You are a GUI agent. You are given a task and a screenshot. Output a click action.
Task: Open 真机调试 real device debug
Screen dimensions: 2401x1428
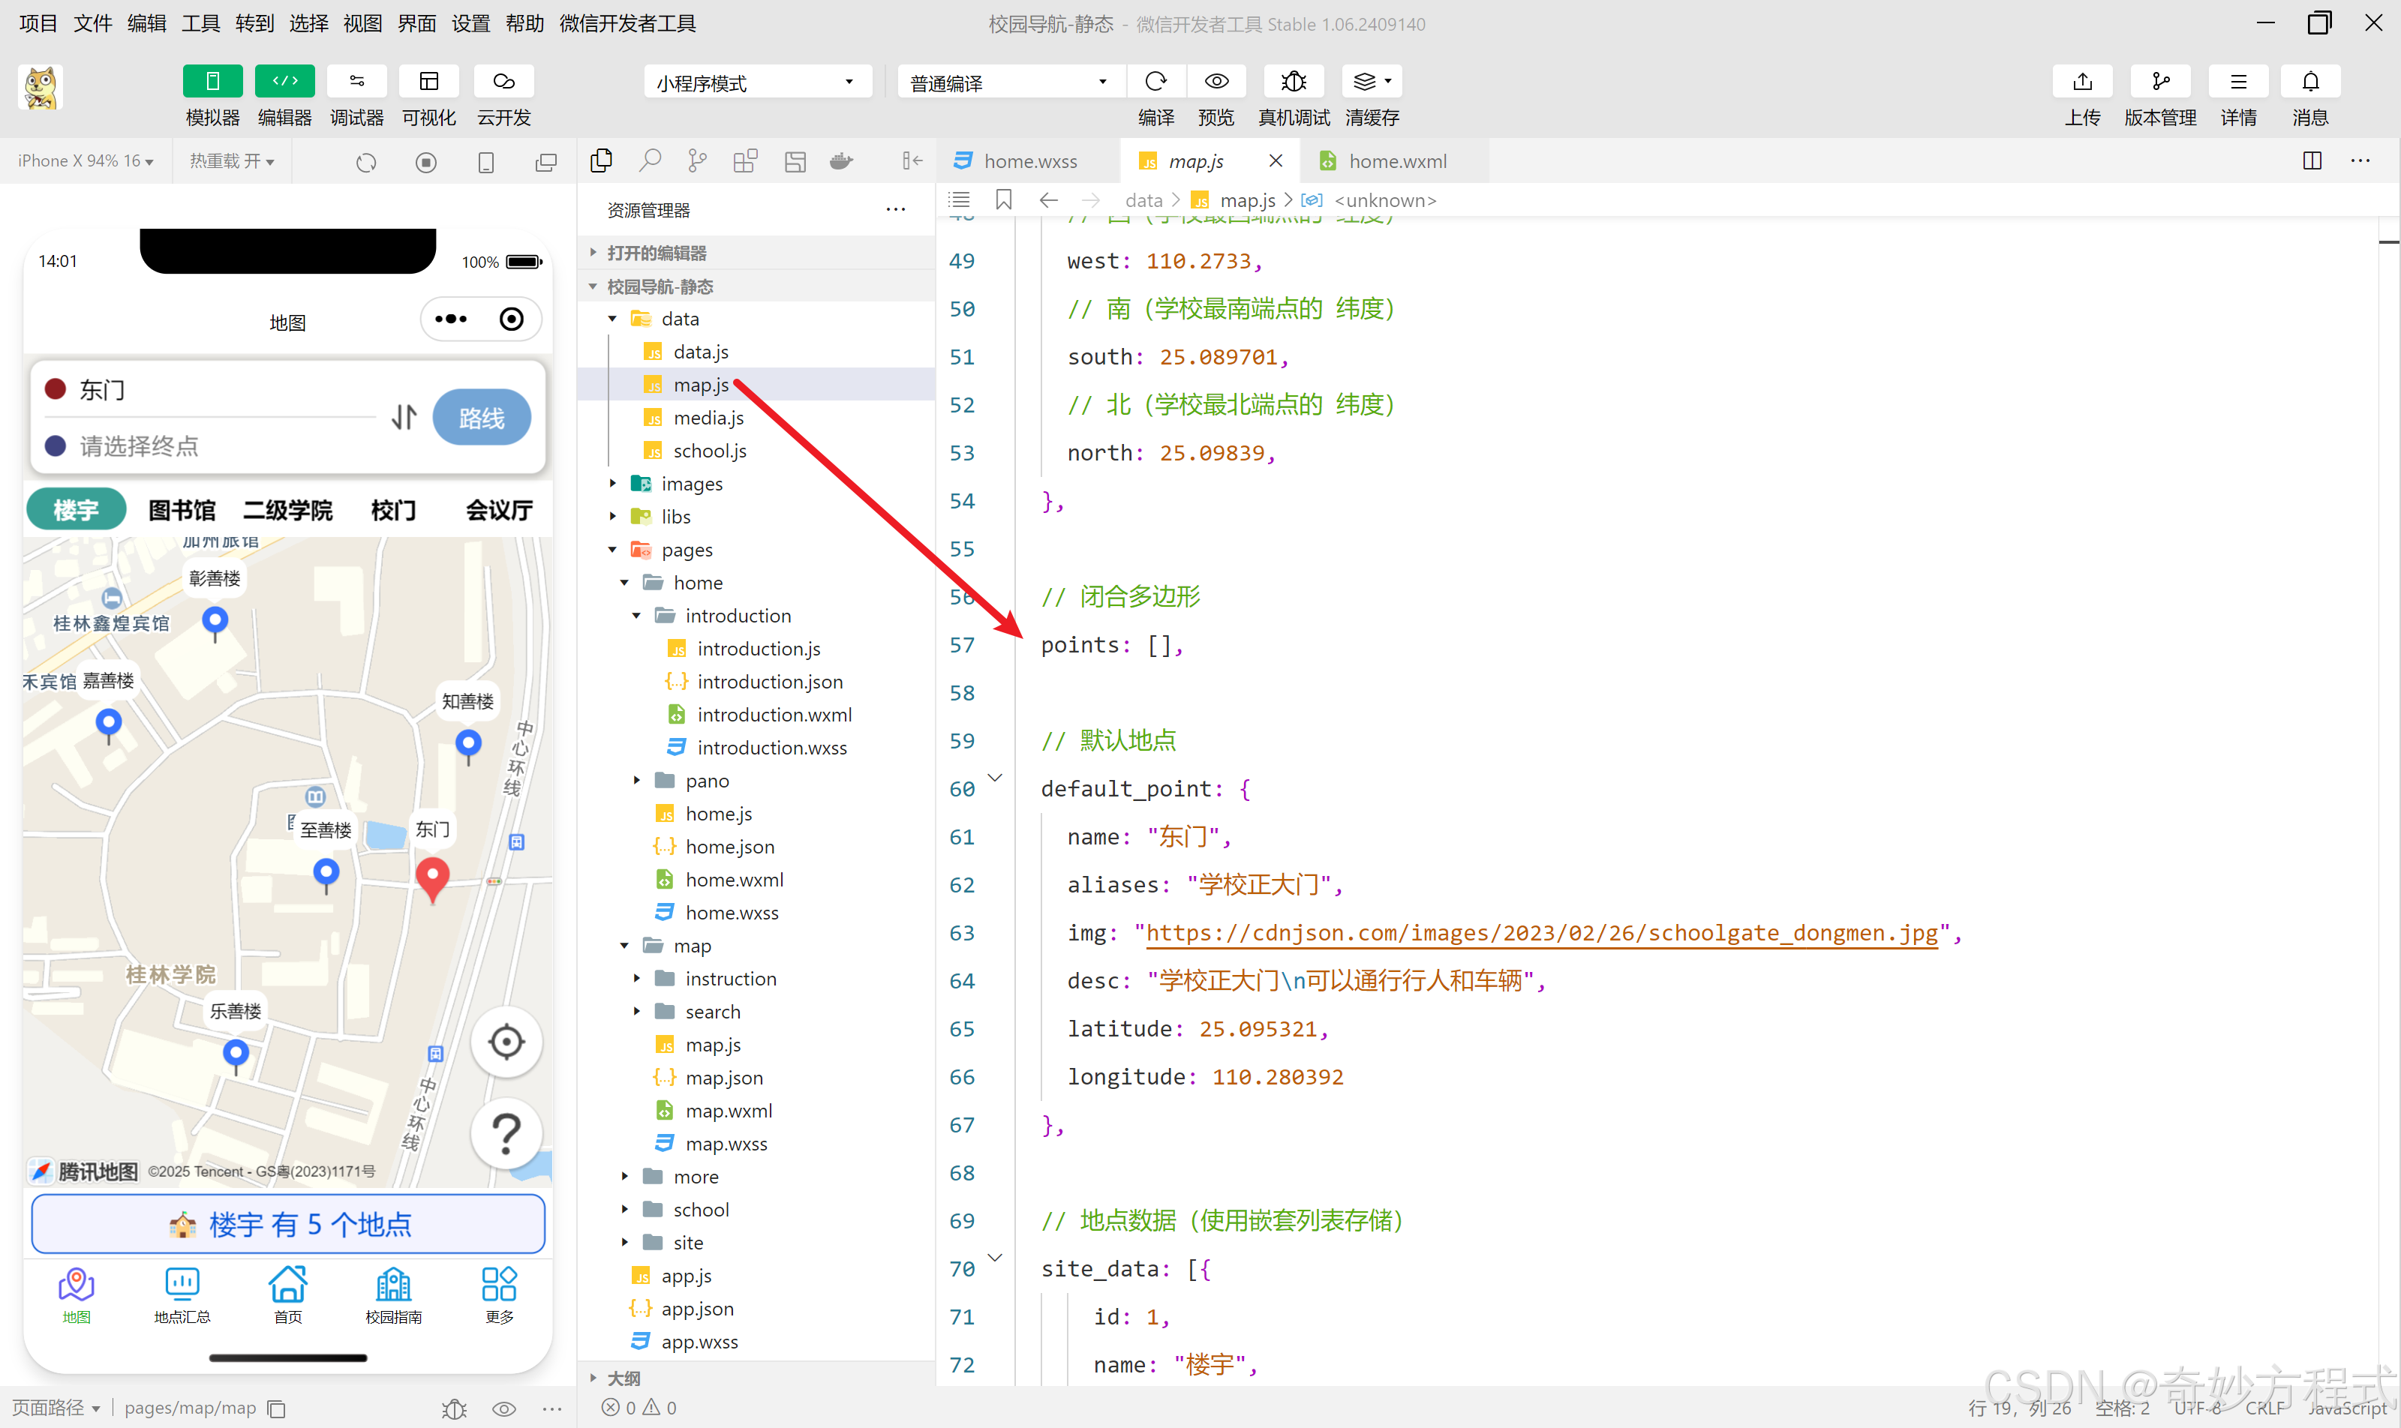tap(1293, 82)
